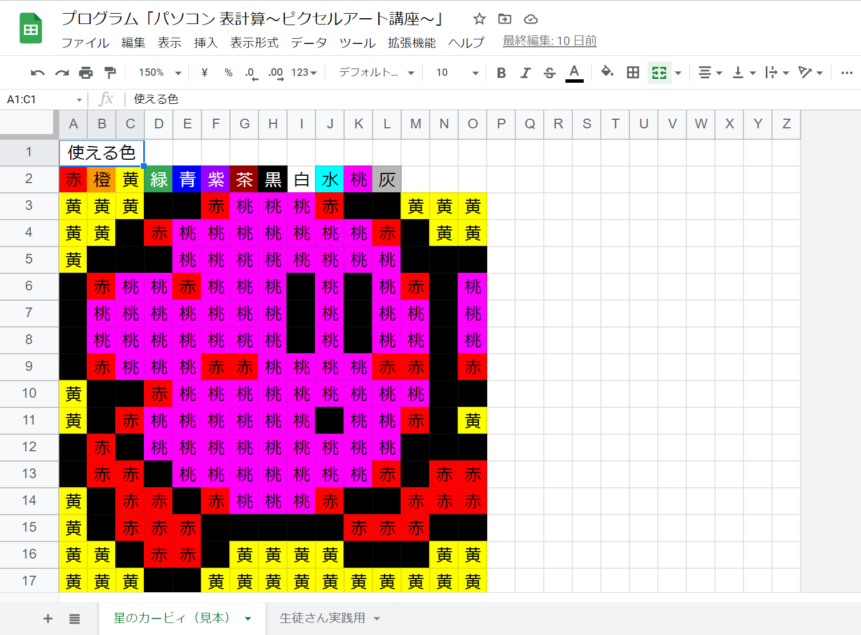Add a new sheet with plus button
Screen dimensions: 861x635
coord(48,618)
